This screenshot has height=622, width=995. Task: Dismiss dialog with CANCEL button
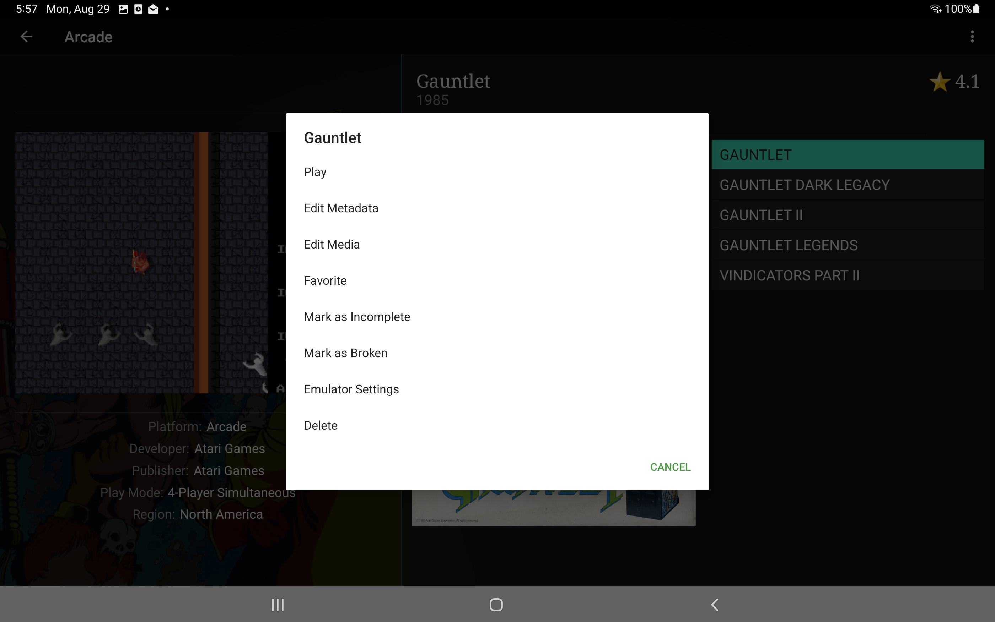pos(670,467)
